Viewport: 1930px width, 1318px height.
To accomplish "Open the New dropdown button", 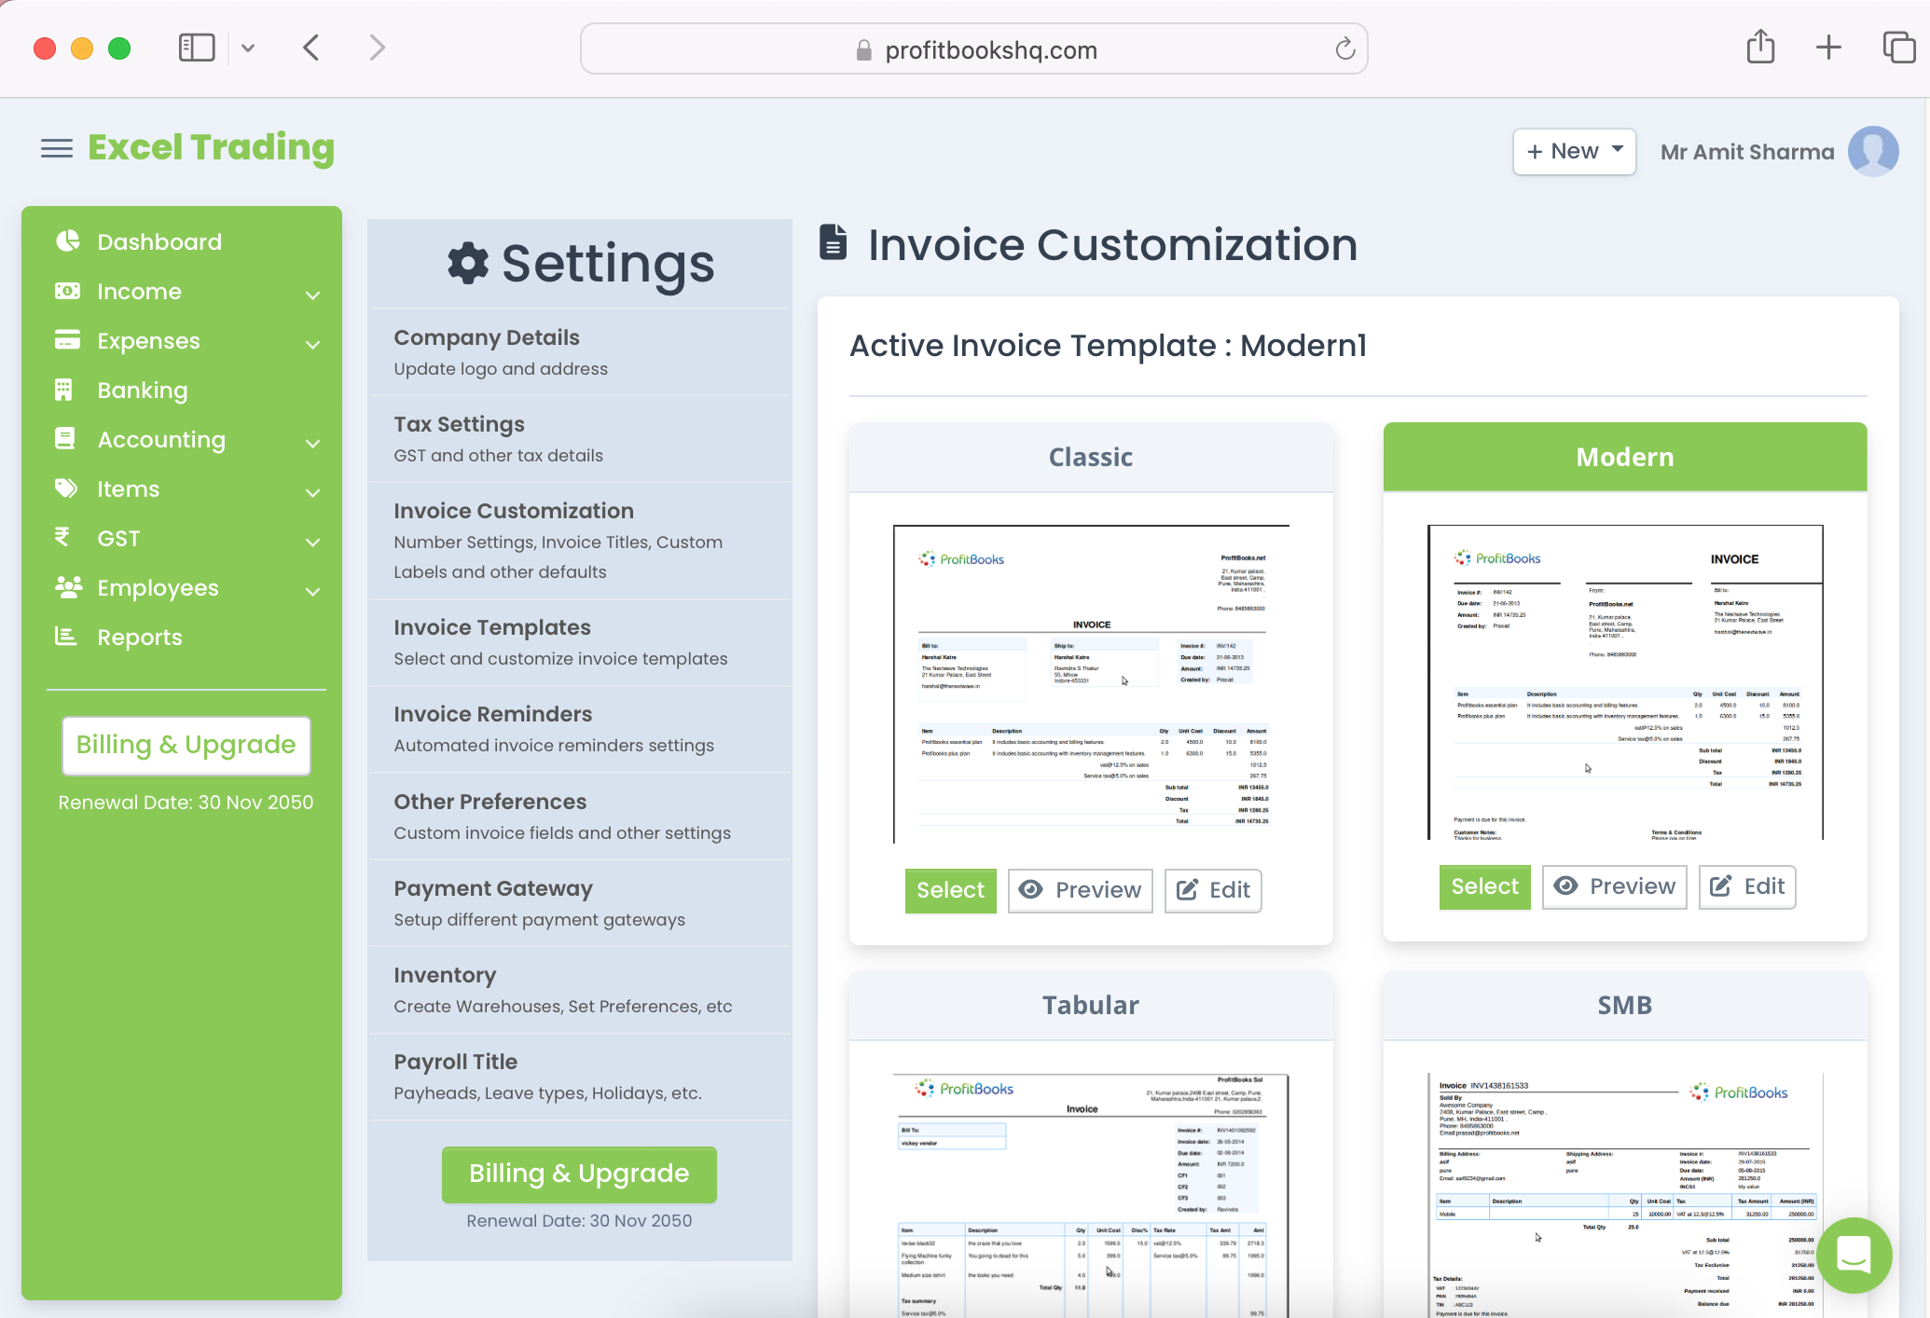I will click(1574, 151).
